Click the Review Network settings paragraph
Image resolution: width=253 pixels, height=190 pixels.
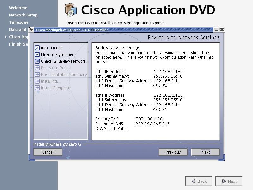tap(154, 55)
